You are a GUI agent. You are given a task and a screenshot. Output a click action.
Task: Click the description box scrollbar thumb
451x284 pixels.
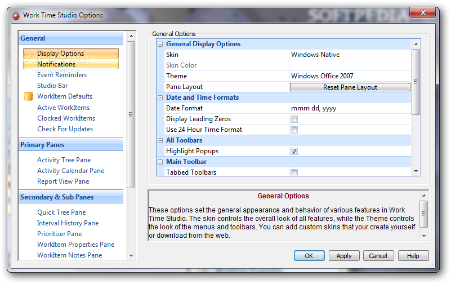point(424,214)
